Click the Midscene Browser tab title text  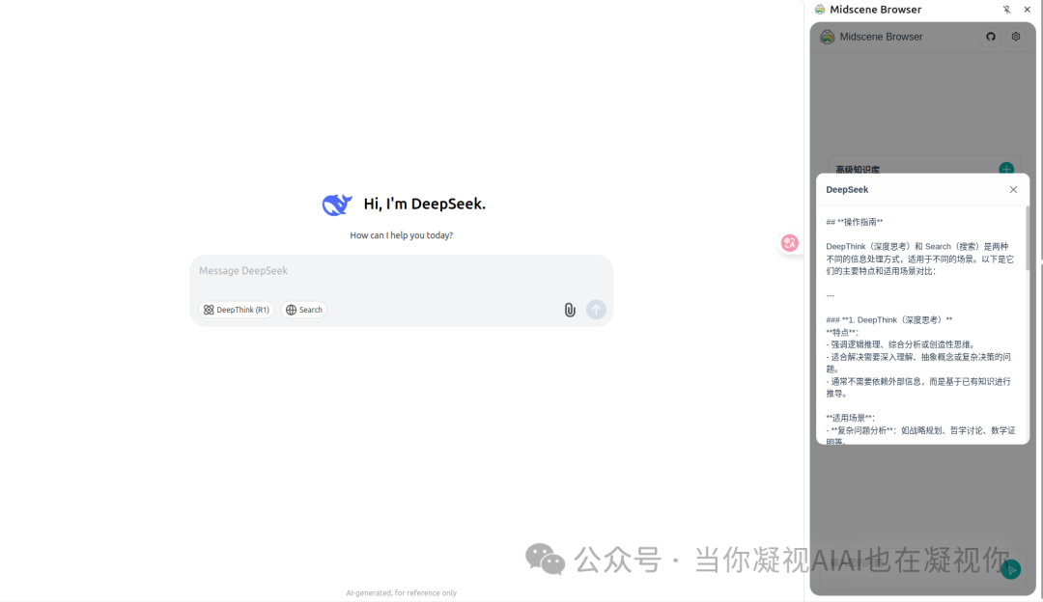pos(875,10)
